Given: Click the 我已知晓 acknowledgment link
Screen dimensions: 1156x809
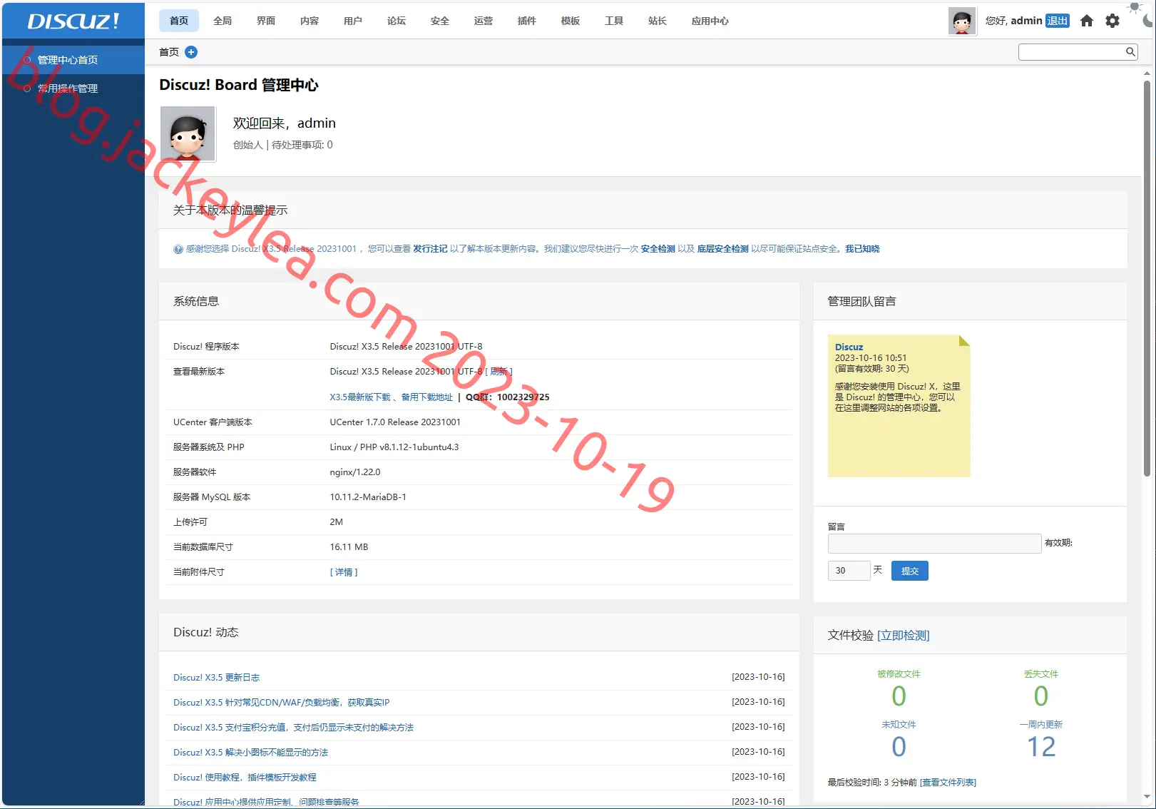Looking at the screenshot, I should point(862,249).
